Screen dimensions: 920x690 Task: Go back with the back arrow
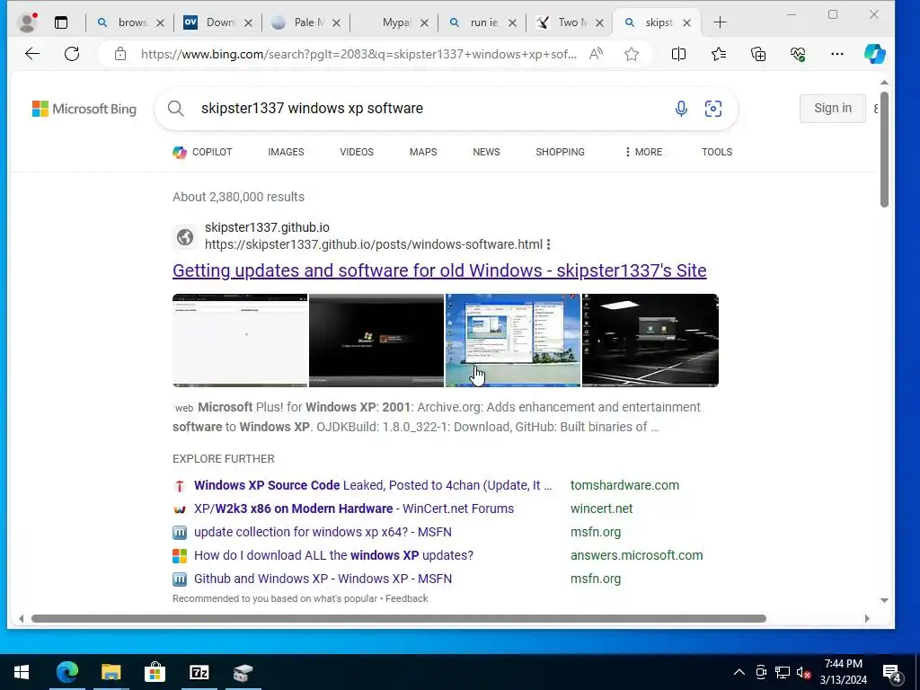(x=32, y=54)
